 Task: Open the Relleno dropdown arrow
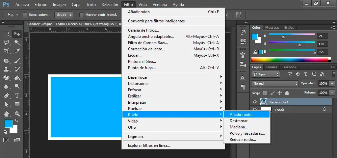pyautogui.click(x=332, y=92)
